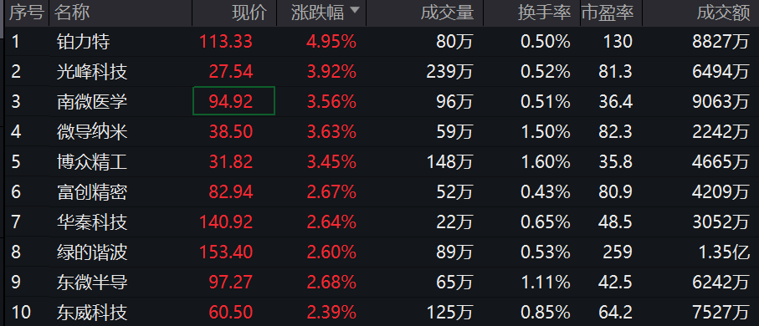
Task: Select stock 东微半导
Action: pyautogui.click(x=92, y=283)
